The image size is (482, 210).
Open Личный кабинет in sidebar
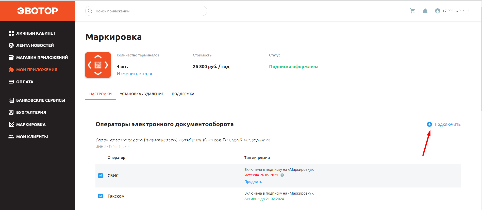click(x=36, y=33)
